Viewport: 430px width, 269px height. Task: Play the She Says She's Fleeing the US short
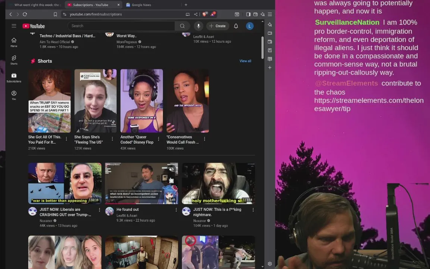(96, 101)
